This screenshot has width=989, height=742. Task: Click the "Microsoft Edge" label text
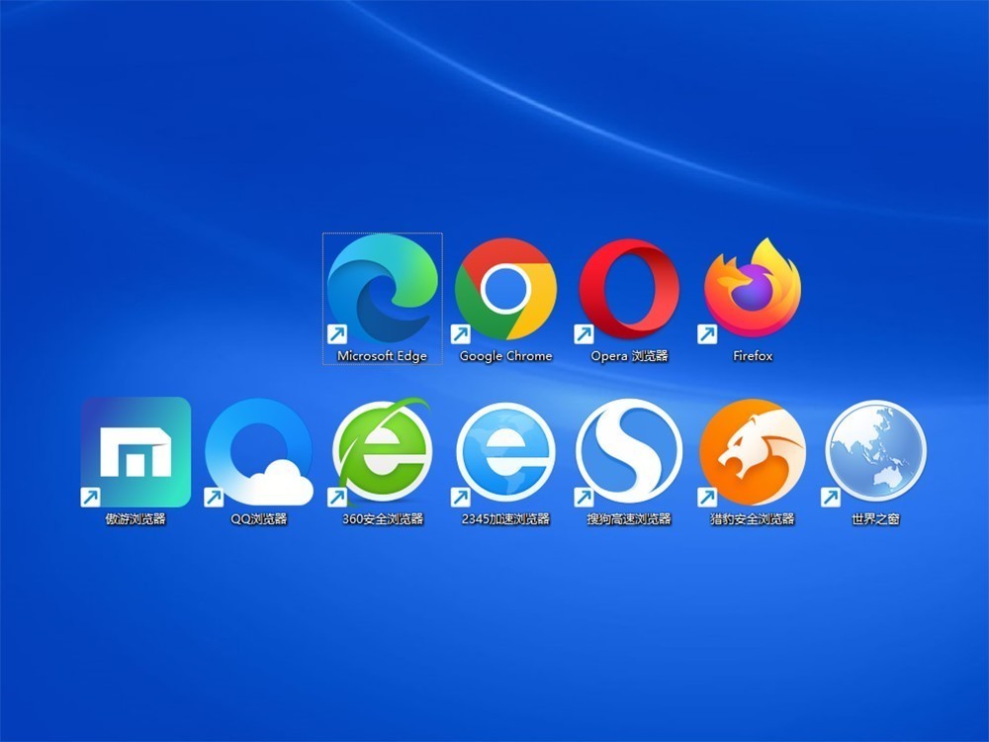[382, 356]
